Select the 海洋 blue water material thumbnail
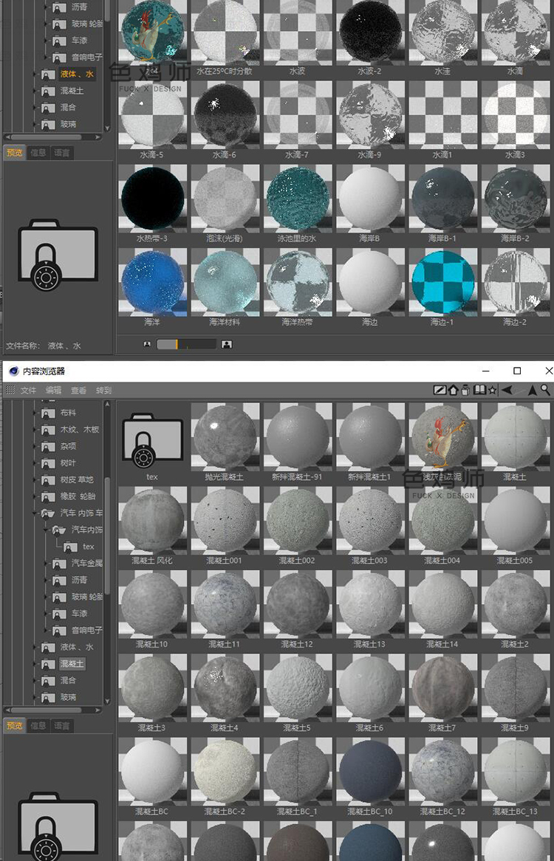 pyautogui.click(x=153, y=284)
